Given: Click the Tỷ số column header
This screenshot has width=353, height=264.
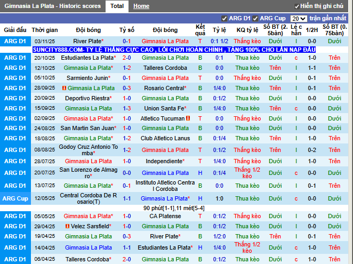Looking at the screenshot, I should pyautogui.click(x=127, y=30).
